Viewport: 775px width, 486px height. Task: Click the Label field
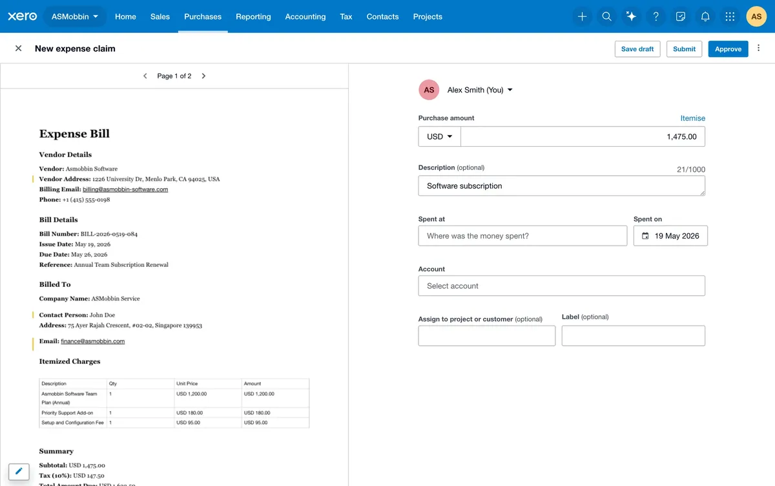point(634,335)
